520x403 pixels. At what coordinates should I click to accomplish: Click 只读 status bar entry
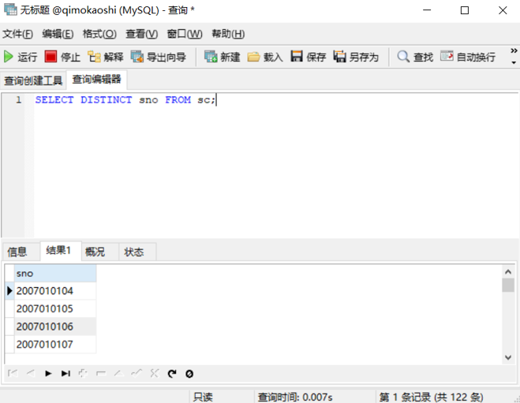tap(203, 397)
